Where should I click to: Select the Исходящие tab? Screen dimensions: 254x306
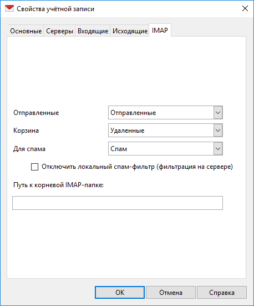tap(130, 31)
